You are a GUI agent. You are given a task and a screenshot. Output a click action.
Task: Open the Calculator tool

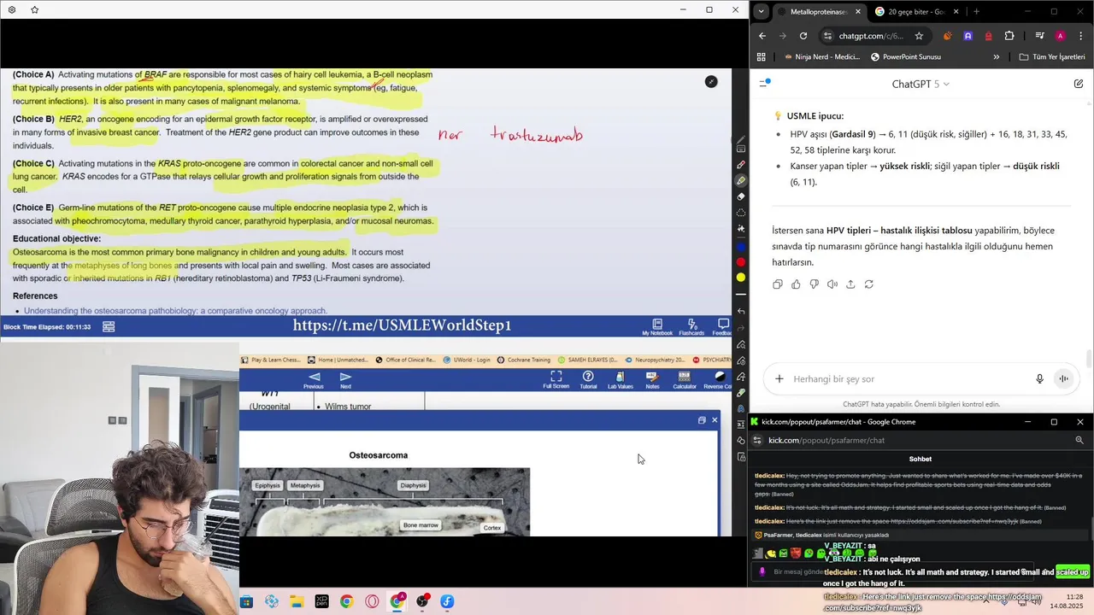[685, 380]
